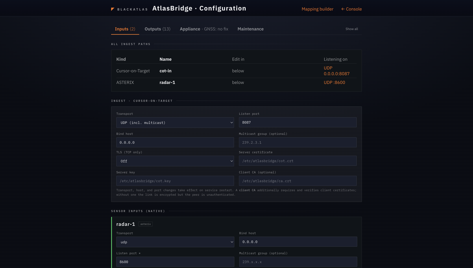
Task: Click the AtlasBridge · Configuration title
Action: pos(199,9)
